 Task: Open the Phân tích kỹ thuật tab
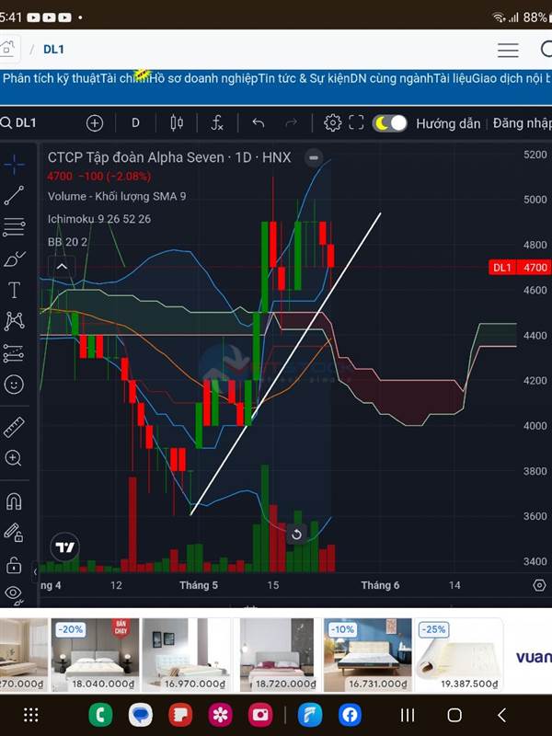[52, 78]
